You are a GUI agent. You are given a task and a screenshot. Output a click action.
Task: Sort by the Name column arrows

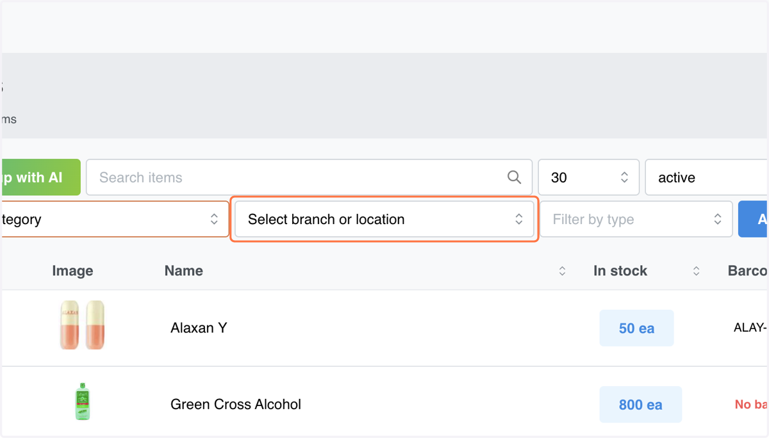[x=562, y=272]
